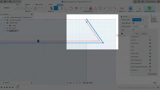The height and width of the screenshot is (90, 160).
Task: Apply the Parallel constraint
Action: click(81, 8)
